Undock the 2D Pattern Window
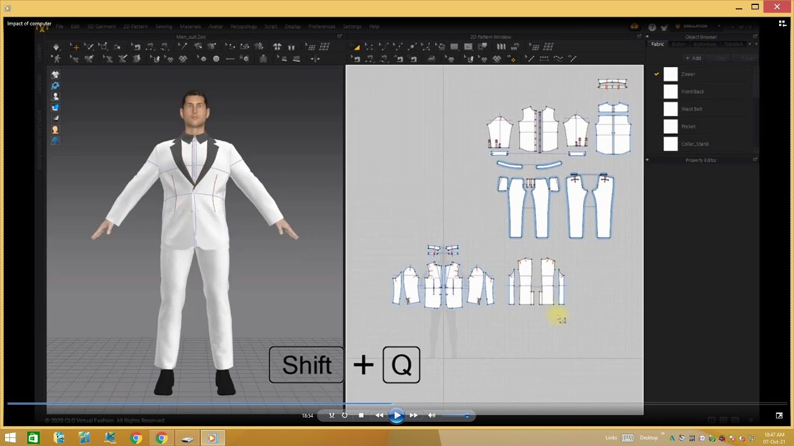 tap(640, 37)
